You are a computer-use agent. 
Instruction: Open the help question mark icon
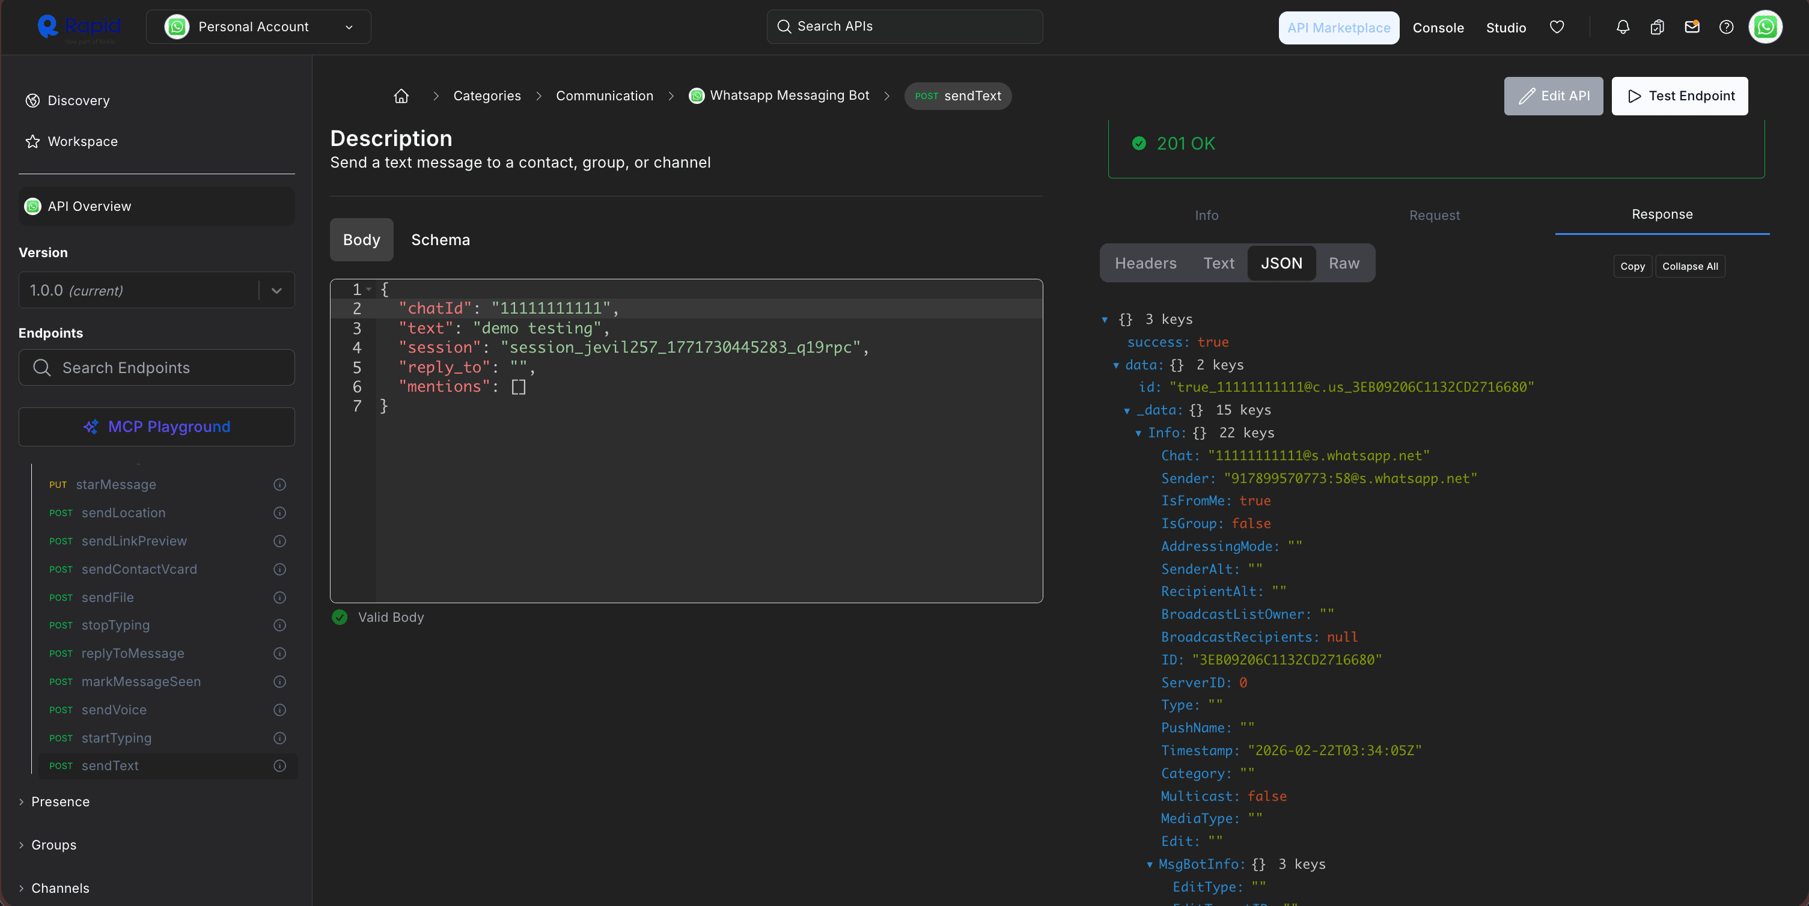tap(1726, 26)
